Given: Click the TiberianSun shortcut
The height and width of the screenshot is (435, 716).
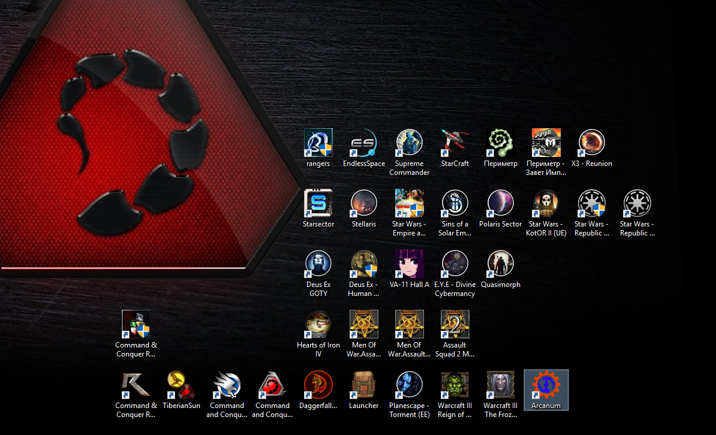Looking at the screenshot, I should 181,384.
